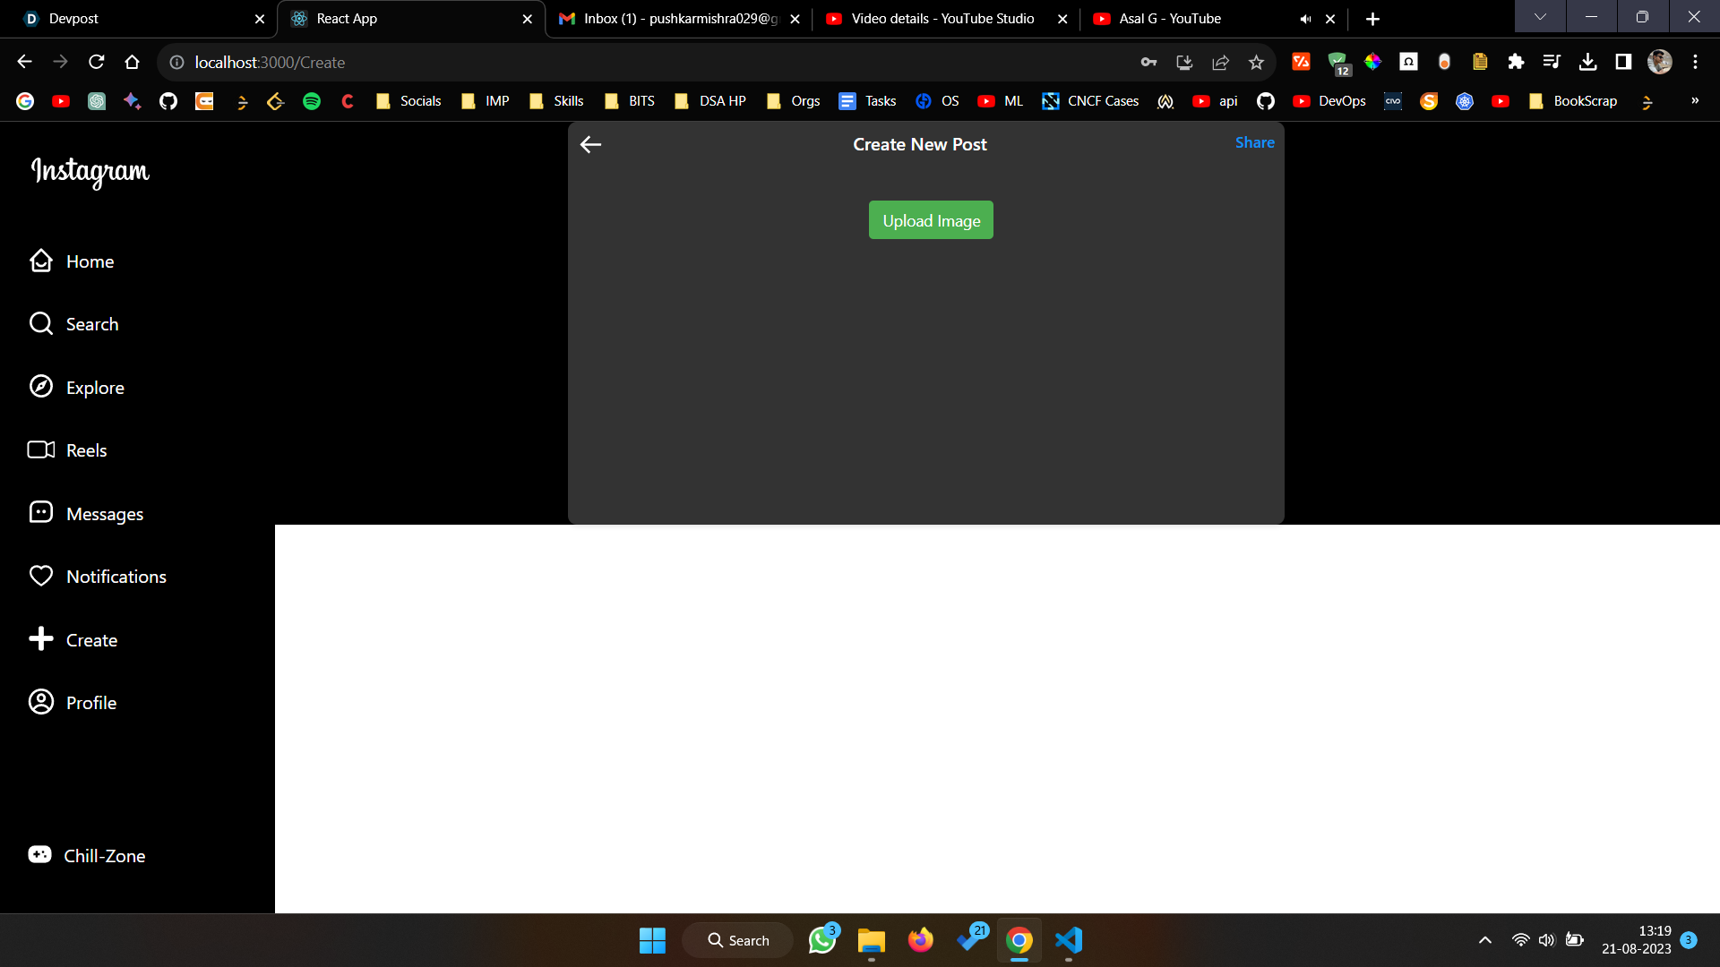Open the tab search dropdown arrow

[1540, 16]
